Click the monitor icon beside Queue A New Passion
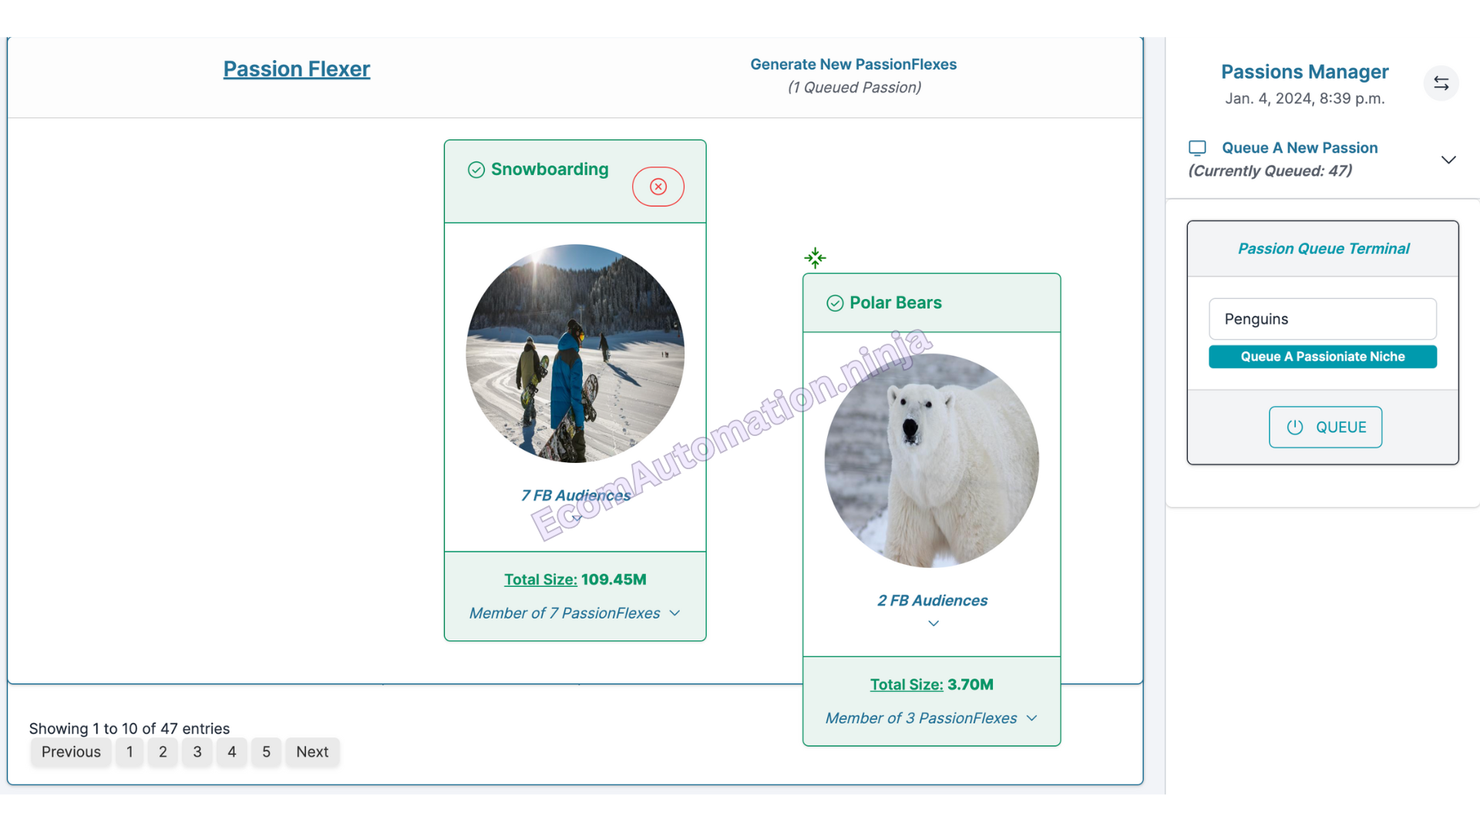This screenshot has width=1480, height=832. (x=1197, y=148)
